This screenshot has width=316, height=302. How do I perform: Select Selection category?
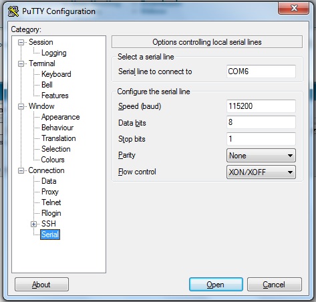(56, 149)
